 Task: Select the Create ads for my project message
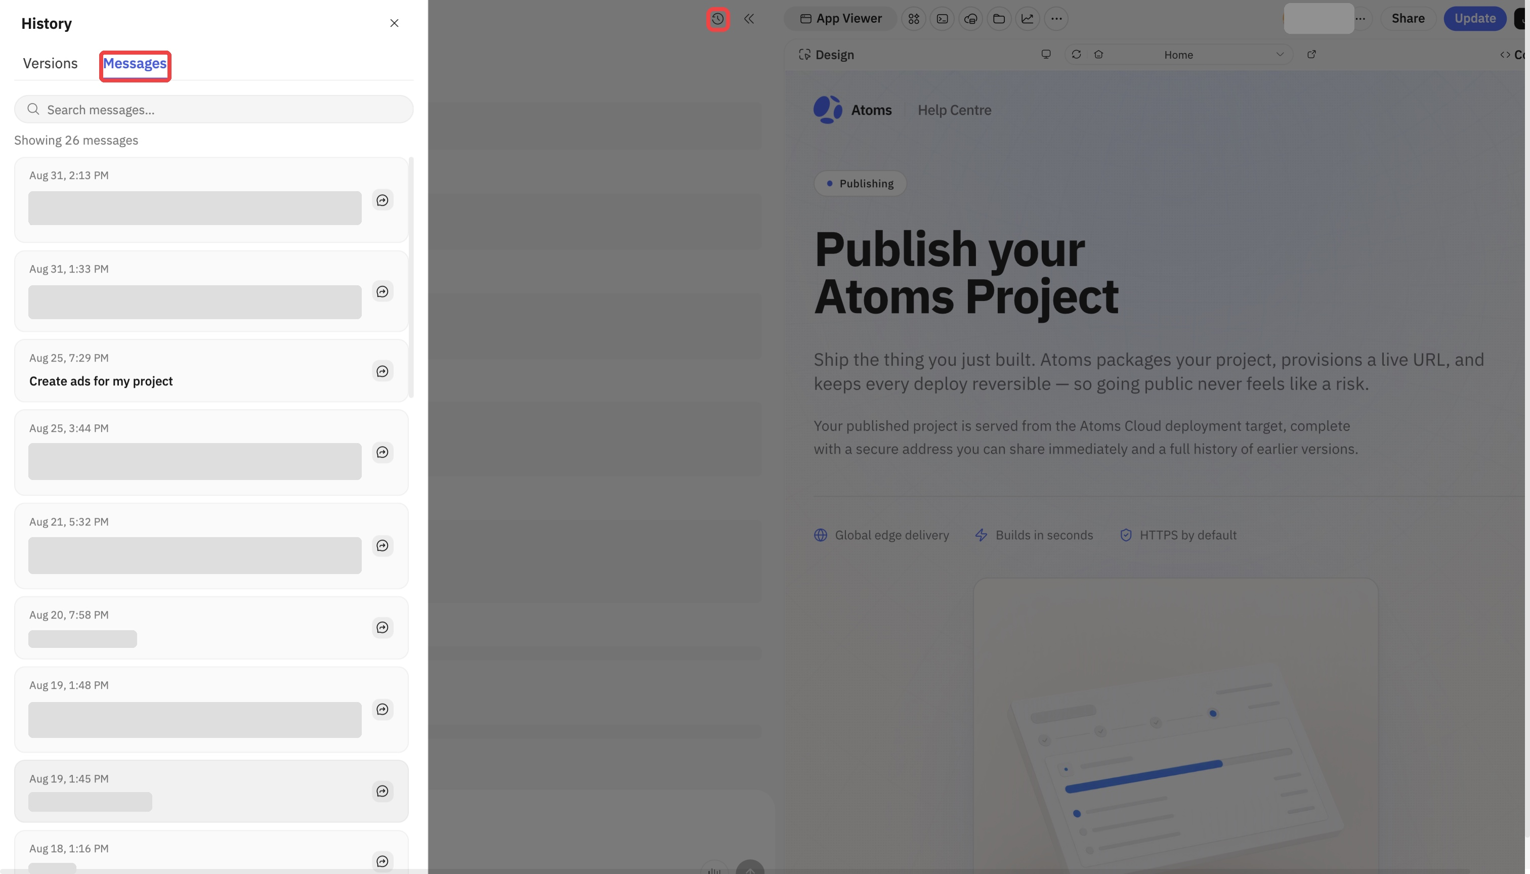(211, 370)
